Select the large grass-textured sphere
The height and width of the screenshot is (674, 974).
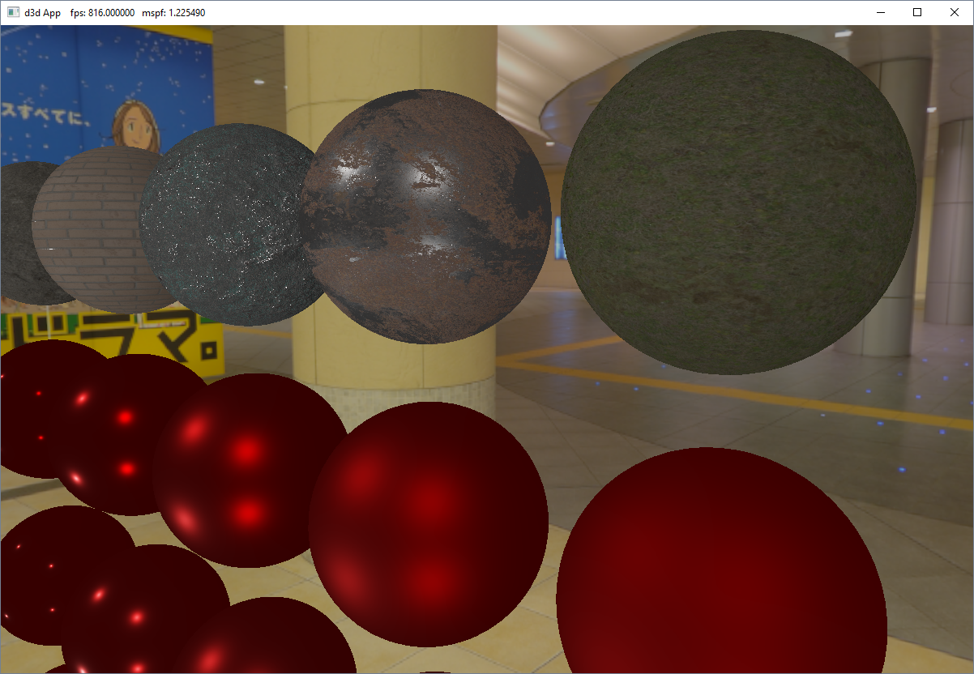(x=738, y=203)
